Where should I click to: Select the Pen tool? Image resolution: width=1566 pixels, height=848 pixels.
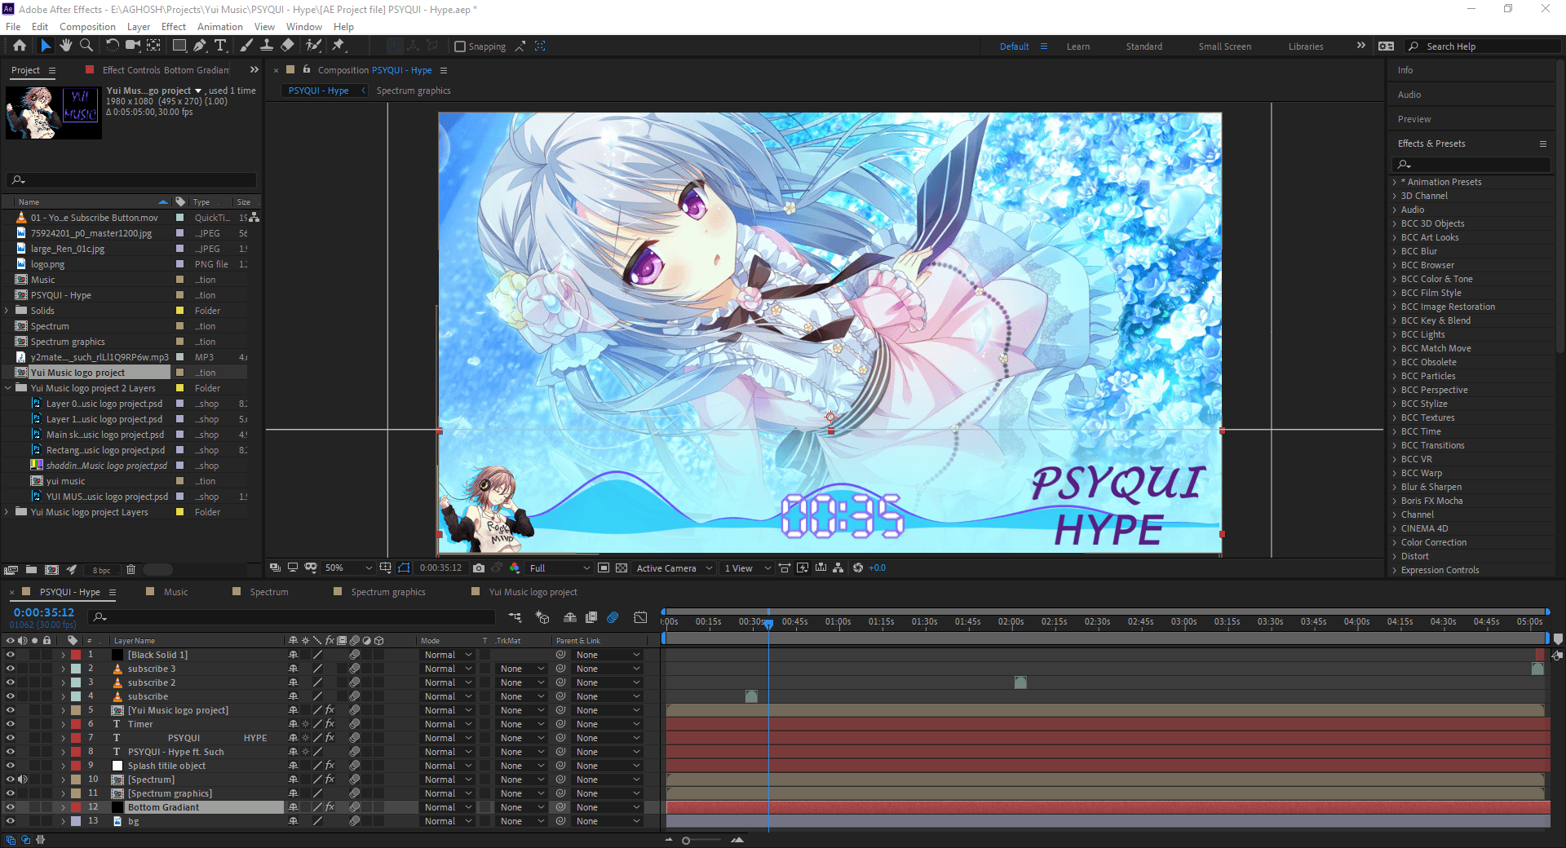coord(200,46)
